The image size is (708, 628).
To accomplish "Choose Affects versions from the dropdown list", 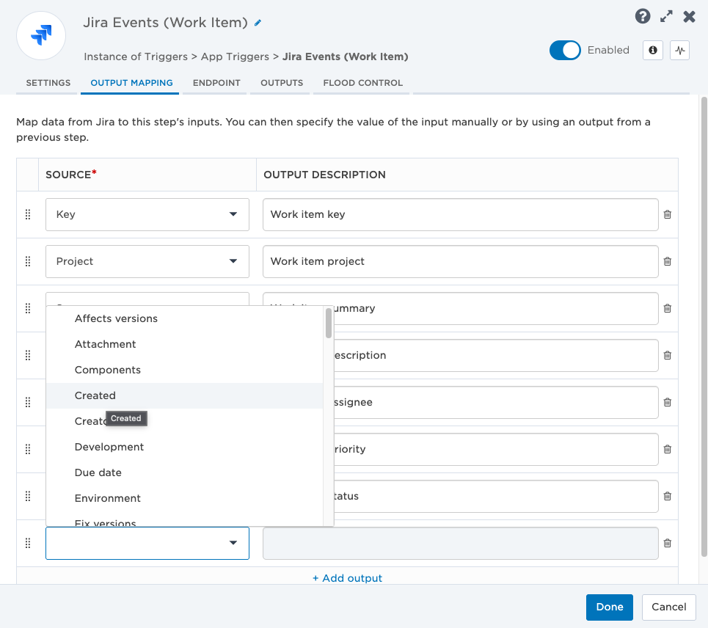I will 185,318.
